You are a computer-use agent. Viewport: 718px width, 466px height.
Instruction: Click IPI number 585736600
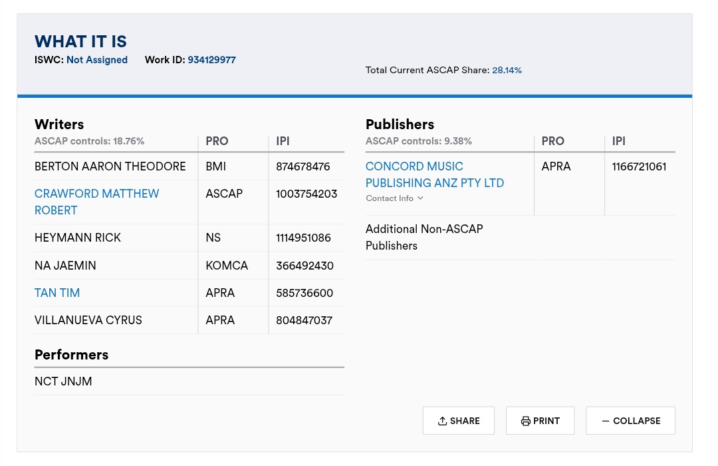pyautogui.click(x=304, y=293)
